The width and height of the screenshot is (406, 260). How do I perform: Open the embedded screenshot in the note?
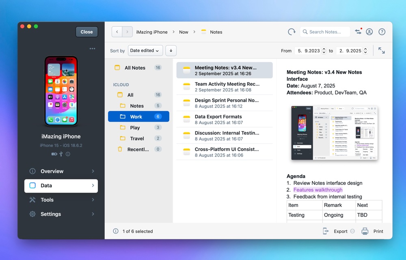(x=334, y=133)
